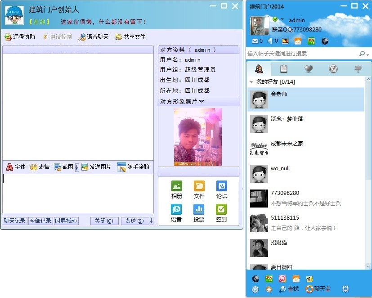Collapse 我的好友 [0/14] group

pyautogui.click(x=251, y=82)
